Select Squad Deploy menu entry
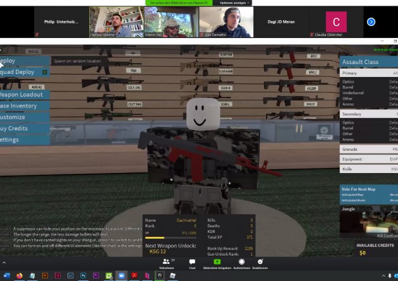Screen dimensions: 398x281 25,72
